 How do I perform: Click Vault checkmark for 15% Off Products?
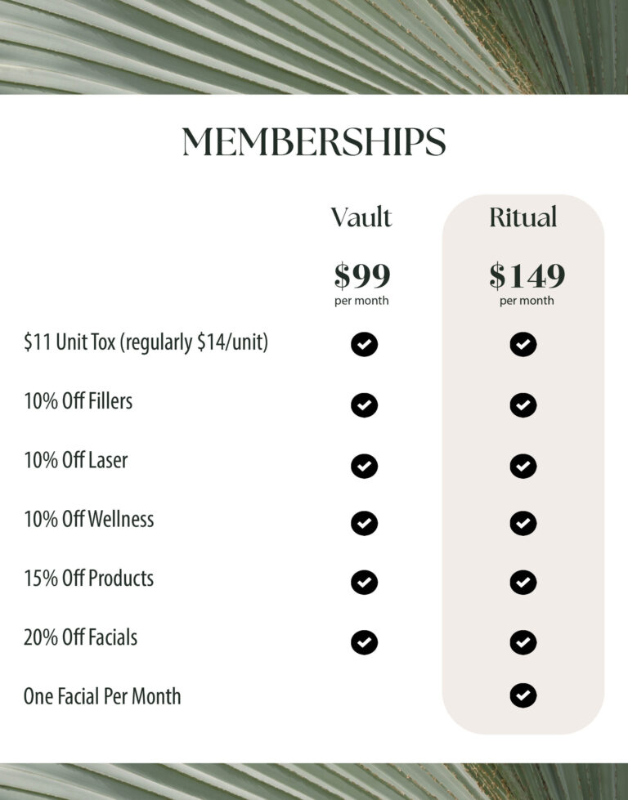coord(364,582)
